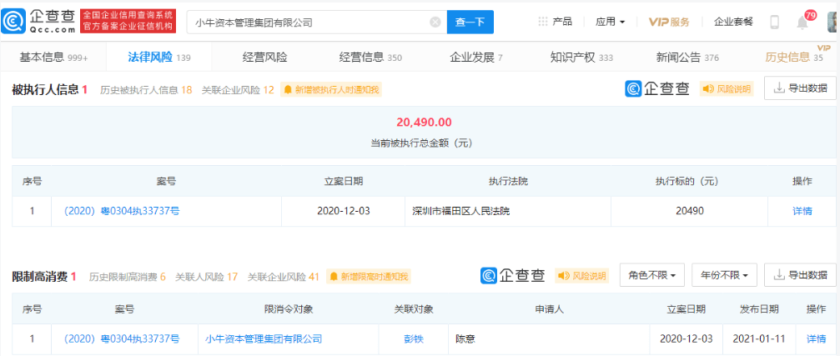Open 风险说明 in the 被执行人信息 section
The image size is (840, 356).
click(x=727, y=89)
